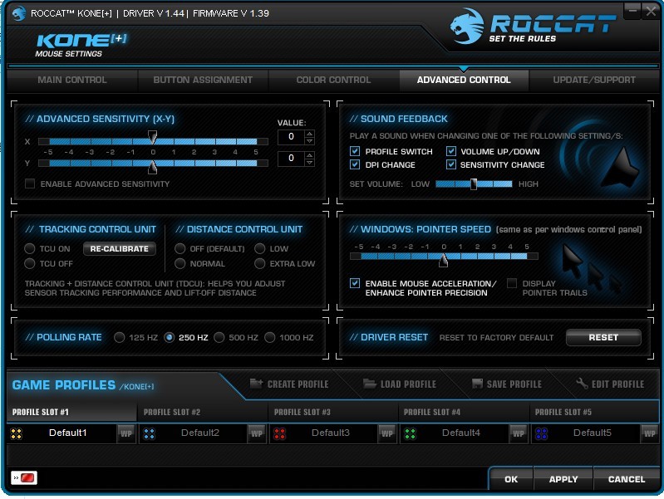Click the Apply button
Image resolution: width=664 pixels, height=499 pixels.
[563, 479]
